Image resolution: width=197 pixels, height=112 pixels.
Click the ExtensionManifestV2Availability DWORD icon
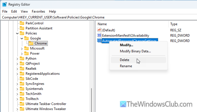click(x=99, y=35)
